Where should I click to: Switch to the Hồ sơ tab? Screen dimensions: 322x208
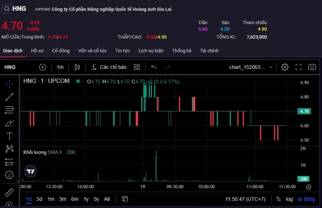click(x=37, y=51)
